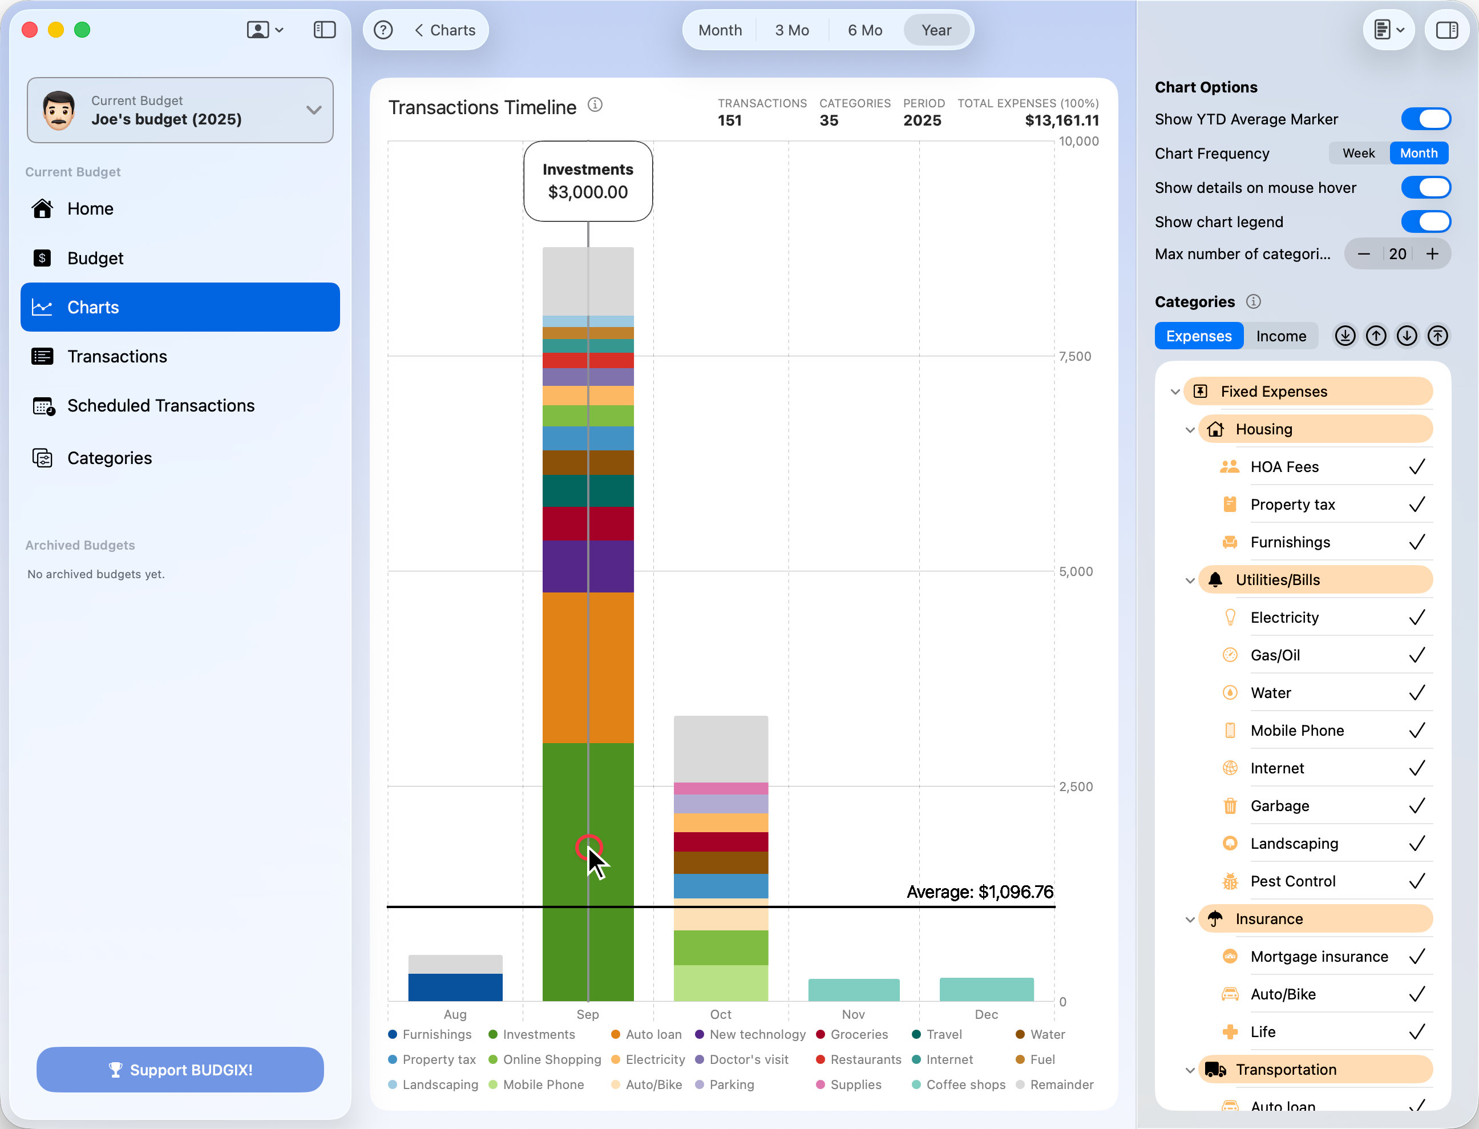1479x1129 pixels.
Task: Click the Support BUDGIX! button
Action: [x=180, y=1070]
